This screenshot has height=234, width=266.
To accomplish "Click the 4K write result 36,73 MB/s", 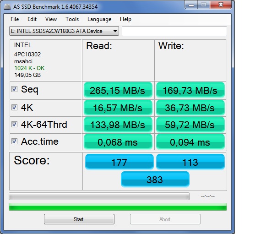I will pos(190,108).
